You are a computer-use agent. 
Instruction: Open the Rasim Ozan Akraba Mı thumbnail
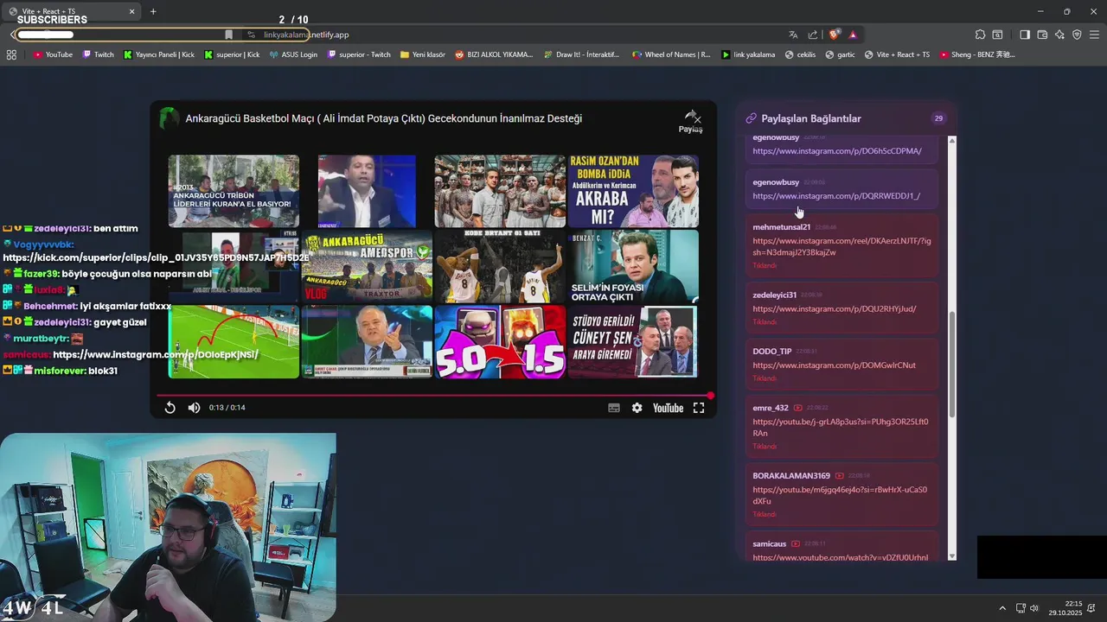point(633,191)
